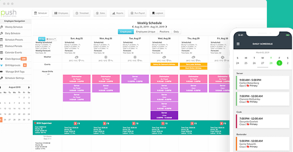293x152 pixels.
Task: Open the Employees section
Action: [61, 13]
